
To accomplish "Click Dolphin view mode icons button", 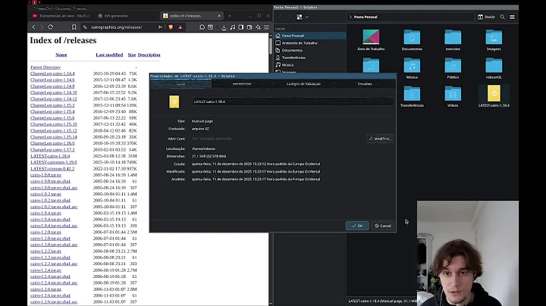I will [300, 17].
